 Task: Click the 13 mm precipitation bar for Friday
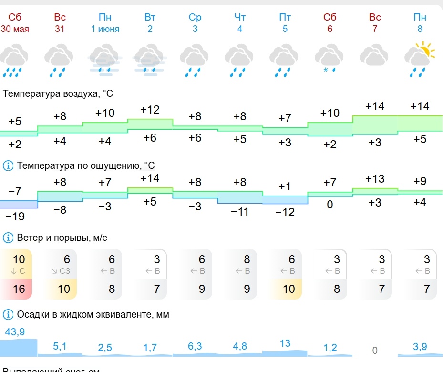tap(285, 353)
